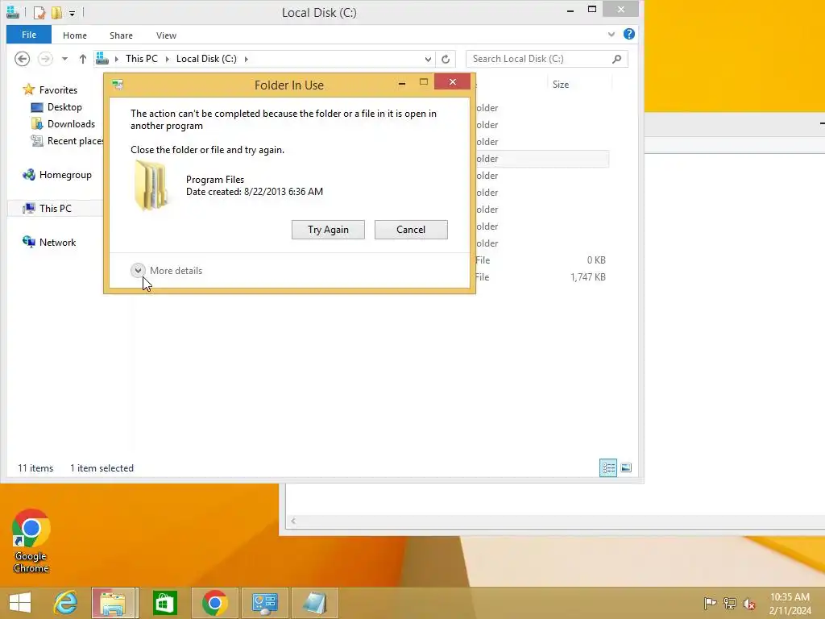This screenshot has width=825, height=619.
Task: Open the Windows Start button
Action: 20,603
